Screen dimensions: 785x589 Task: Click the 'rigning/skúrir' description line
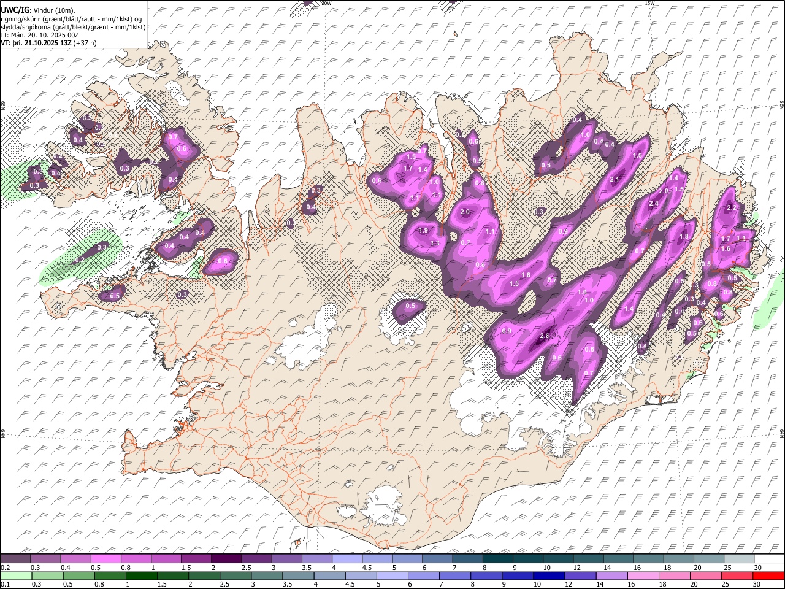coord(71,19)
